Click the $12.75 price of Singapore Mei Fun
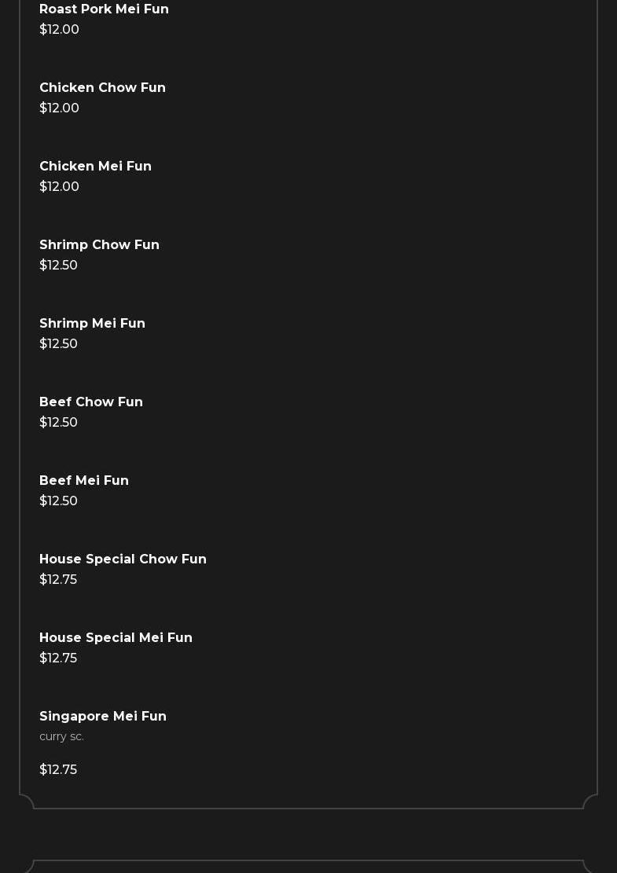The width and height of the screenshot is (617, 873). pos(58,770)
